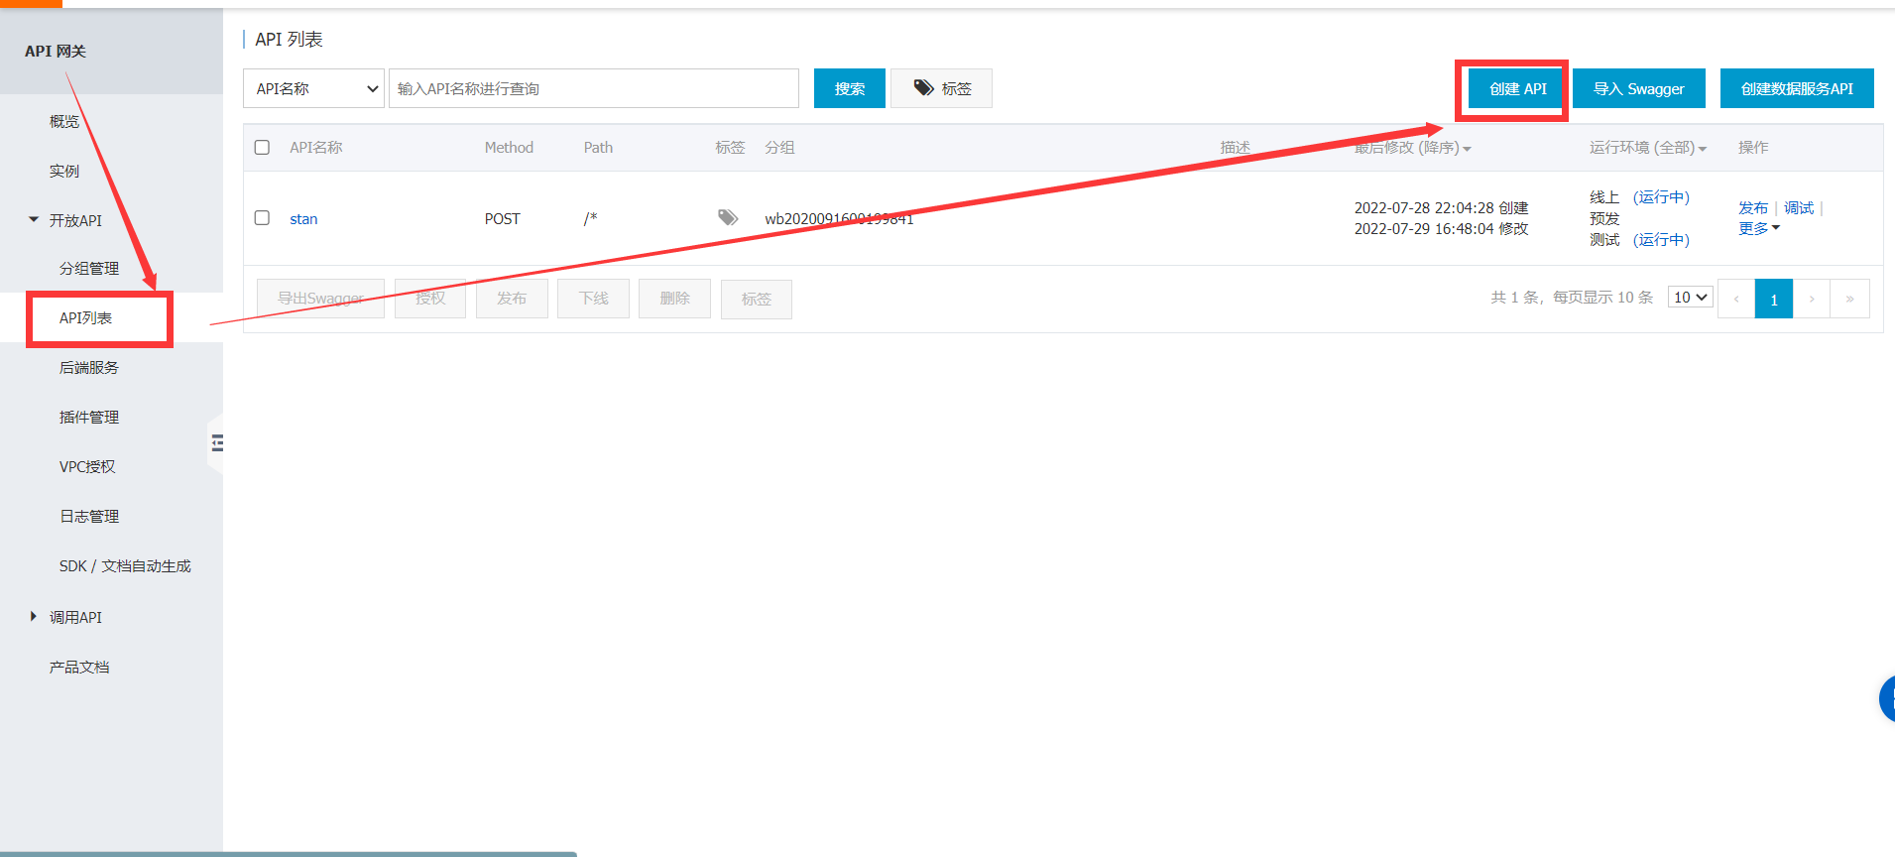Open 概览 in the sidebar

(64, 121)
